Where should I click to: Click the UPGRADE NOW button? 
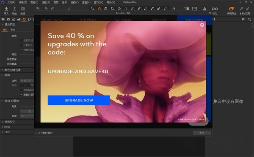click(79, 100)
